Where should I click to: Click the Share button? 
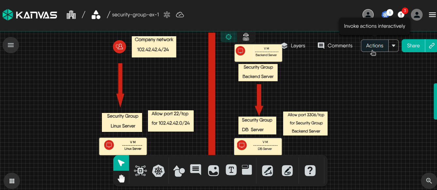pyautogui.click(x=413, y=46)
